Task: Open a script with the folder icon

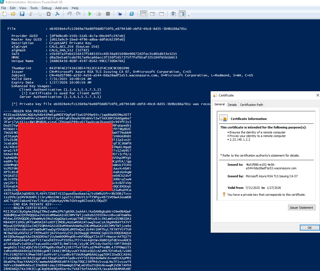Action: pos(13,14)
